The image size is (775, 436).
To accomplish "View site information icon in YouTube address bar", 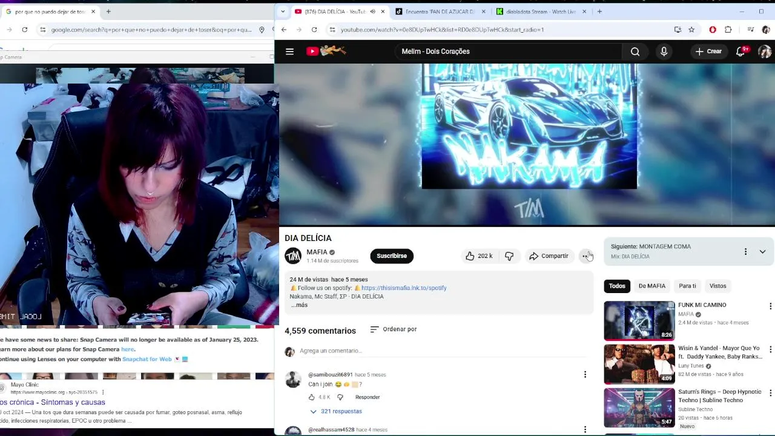I will pyautogui.click(x=332, y=30).
